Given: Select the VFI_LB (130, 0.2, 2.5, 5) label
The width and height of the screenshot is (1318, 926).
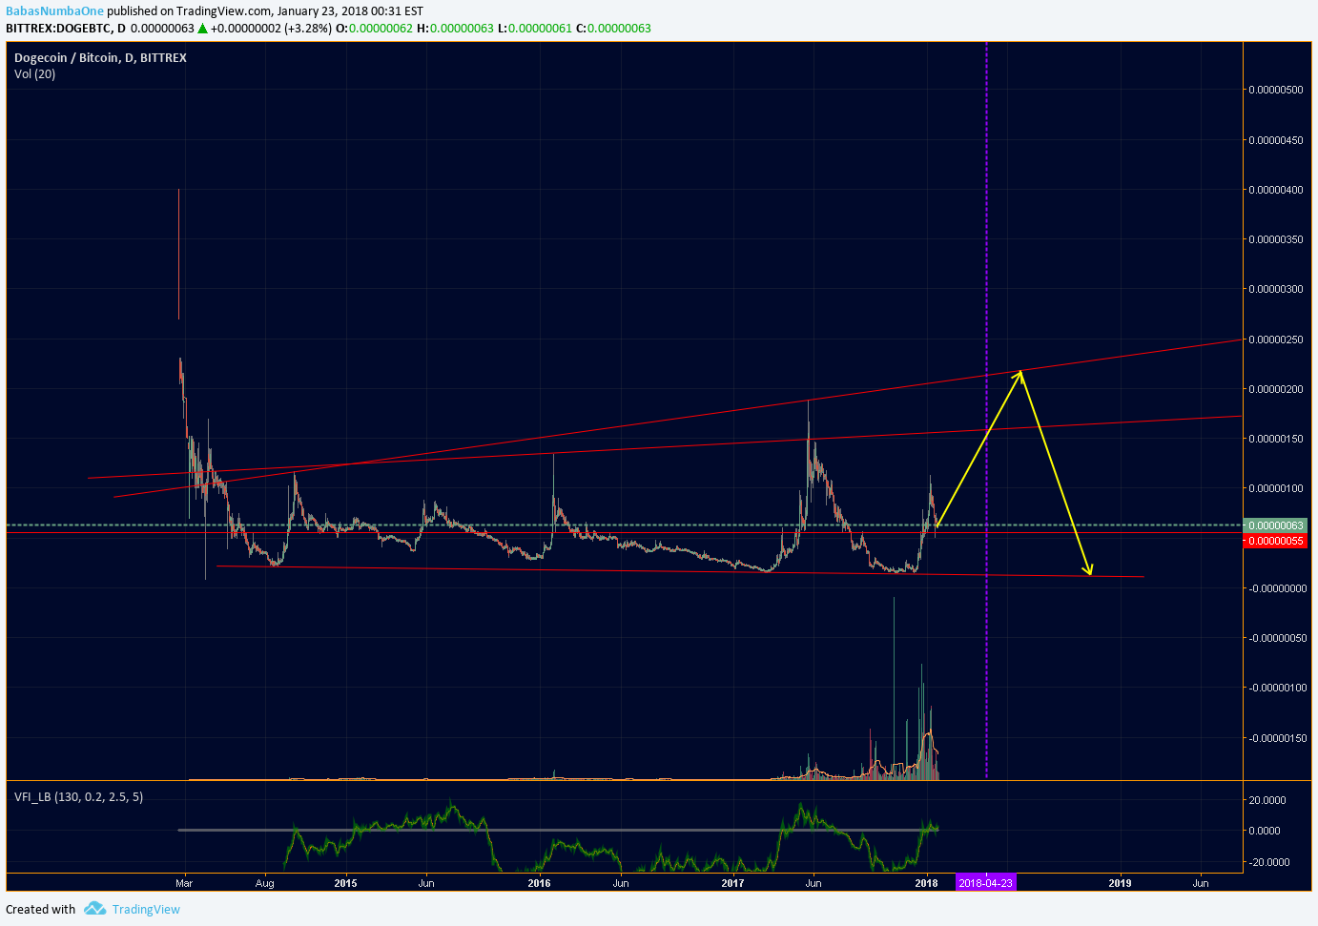Looking at the screenshot, I should (78, 796).
